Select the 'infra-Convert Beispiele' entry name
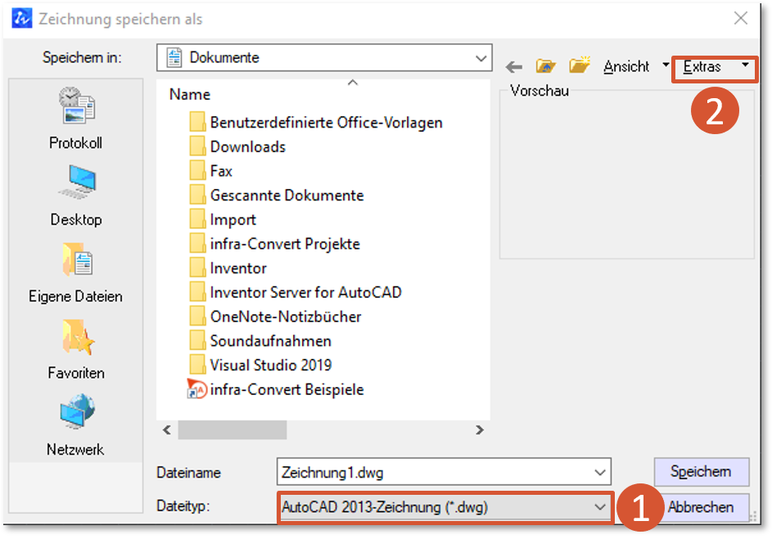772x557 pixels. [287, 389]
